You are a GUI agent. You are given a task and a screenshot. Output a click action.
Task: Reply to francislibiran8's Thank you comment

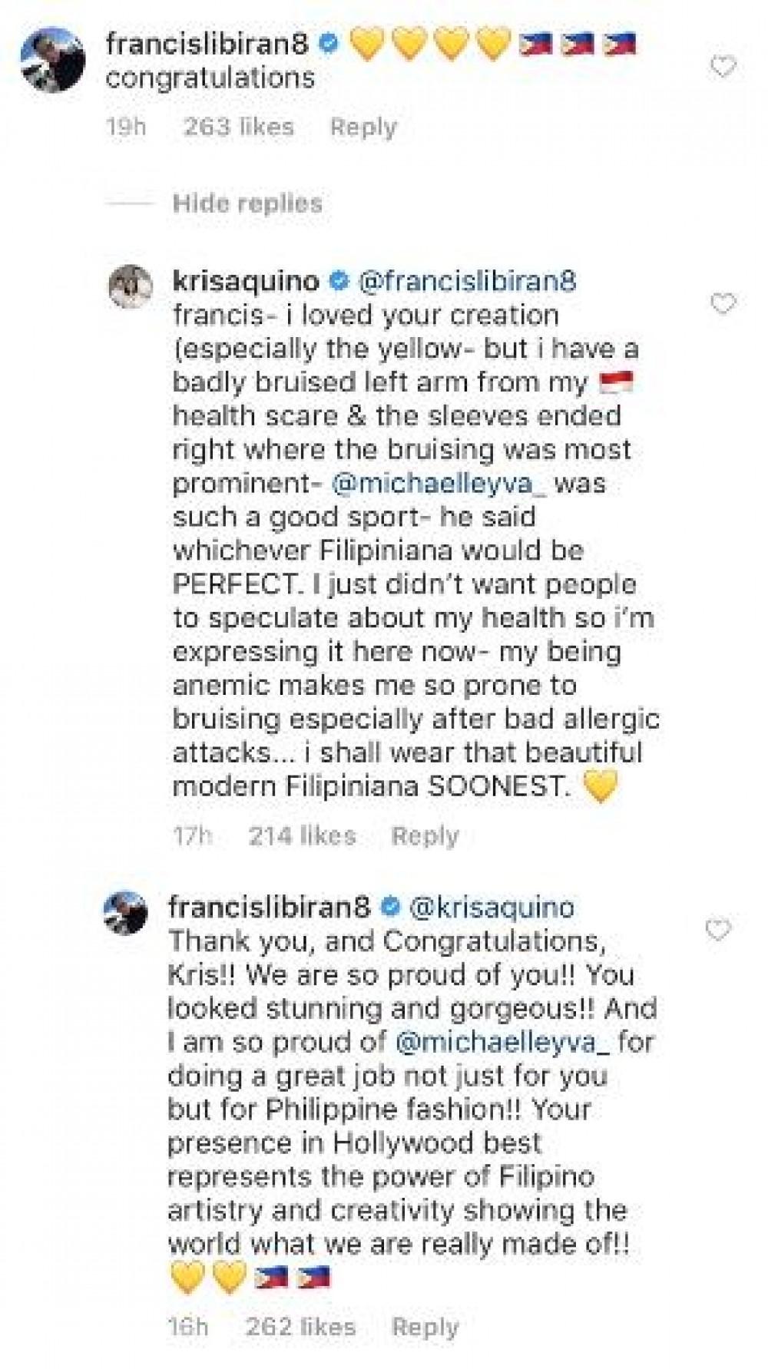(425, 1327)
